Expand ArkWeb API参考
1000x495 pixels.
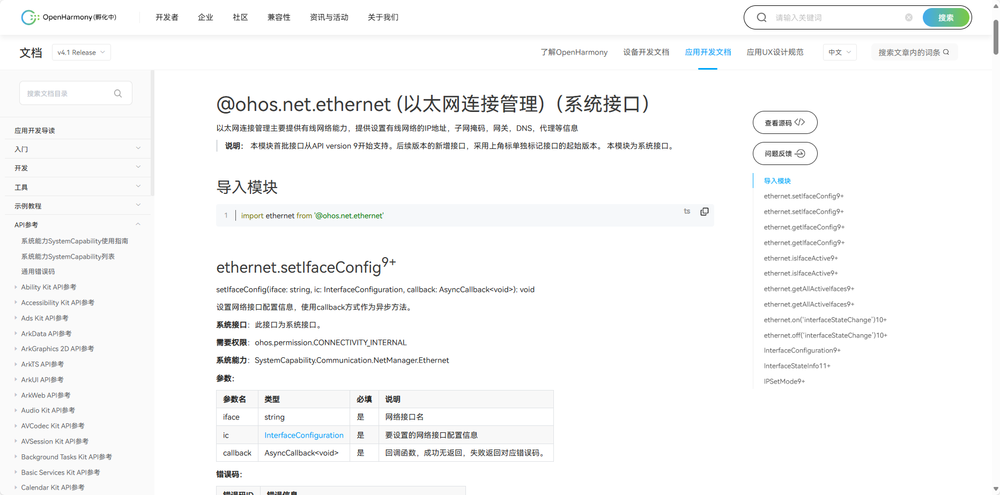(16, 395)
